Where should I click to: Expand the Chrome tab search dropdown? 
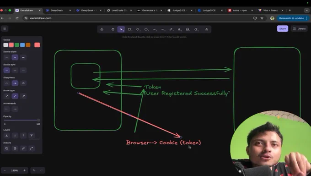coord(306,11)
